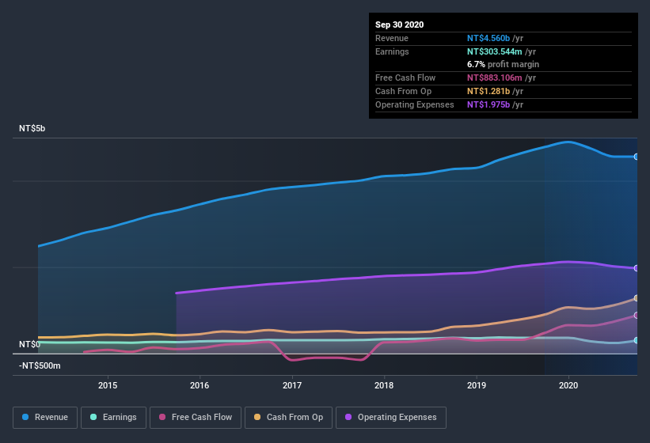650x443 pixels.
Task: Disable the Cash From Op legend series
Action: (x=287, y=417)
